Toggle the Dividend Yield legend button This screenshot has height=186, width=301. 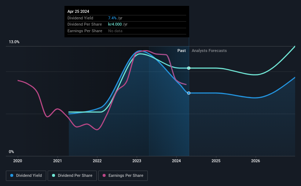point(26,176)
